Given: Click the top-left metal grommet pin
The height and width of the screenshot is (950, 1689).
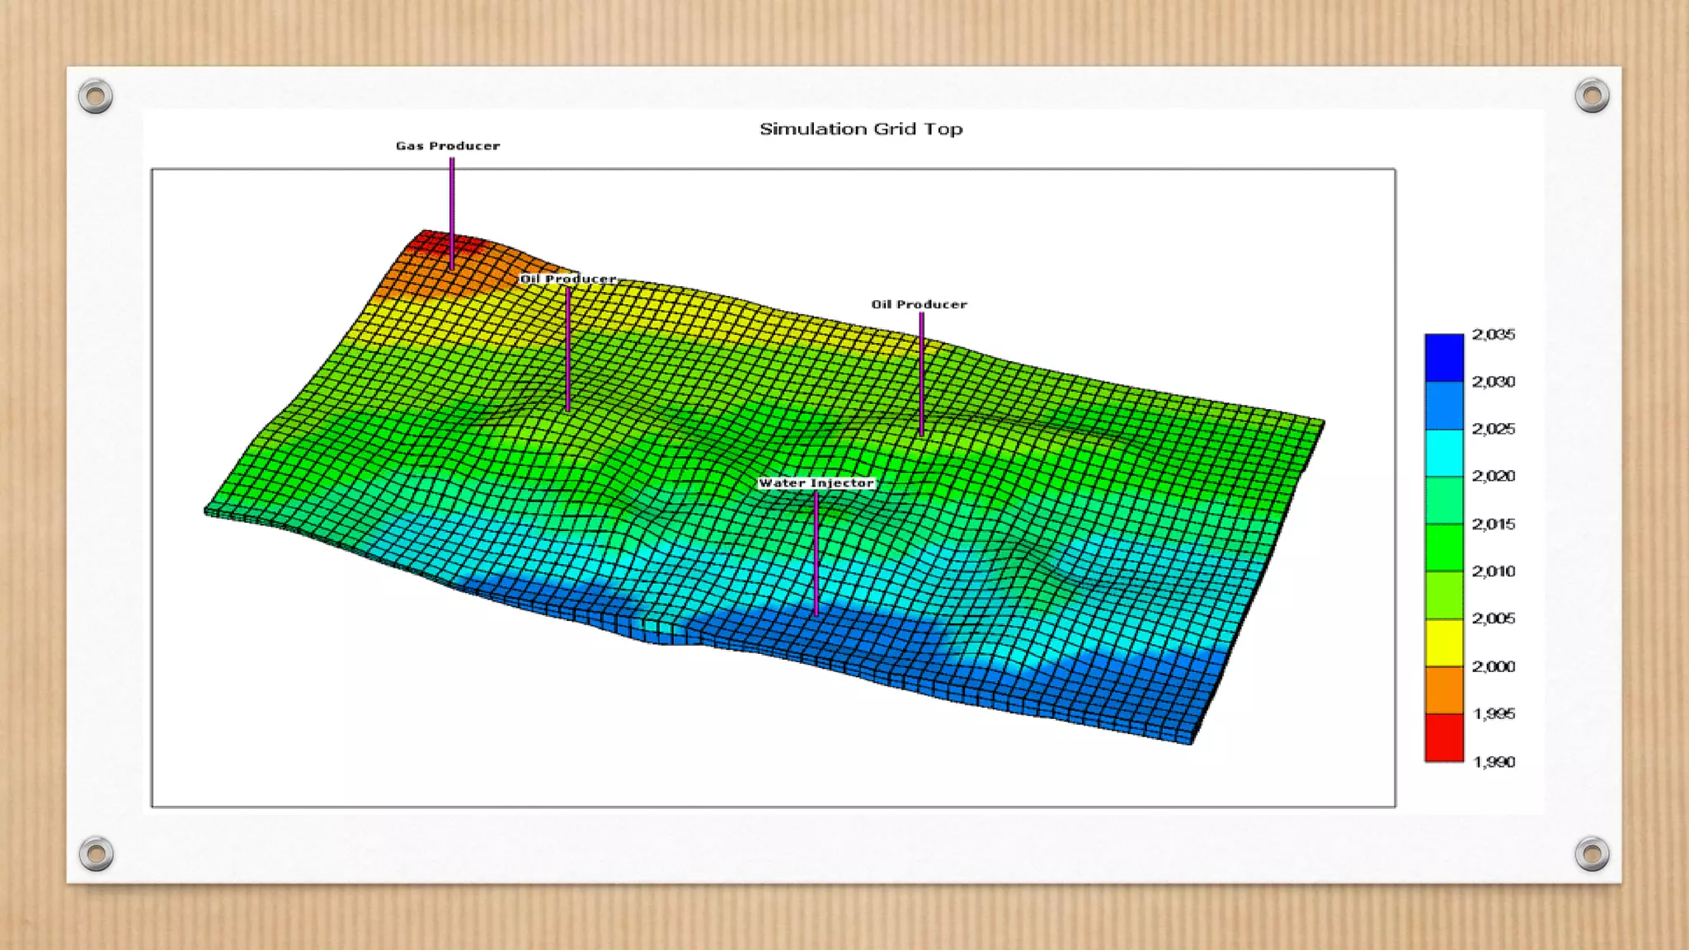Looking at the screenshot, I should 96,96.
